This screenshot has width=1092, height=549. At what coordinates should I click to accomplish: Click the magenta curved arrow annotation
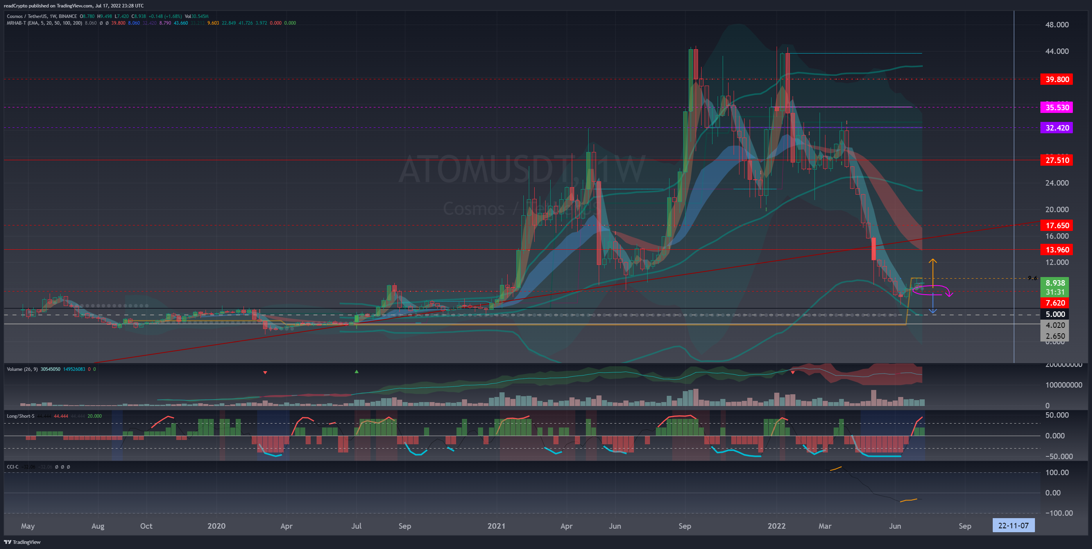pyautogui.click(x=932, y=291)
